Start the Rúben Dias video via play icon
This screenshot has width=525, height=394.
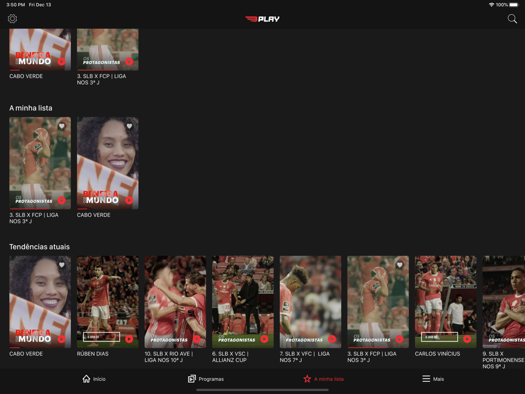click(129, 339)
